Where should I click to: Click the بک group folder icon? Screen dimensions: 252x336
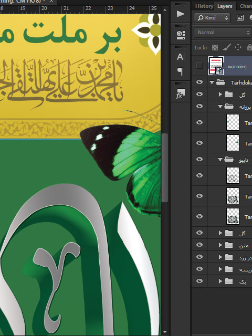229,281
